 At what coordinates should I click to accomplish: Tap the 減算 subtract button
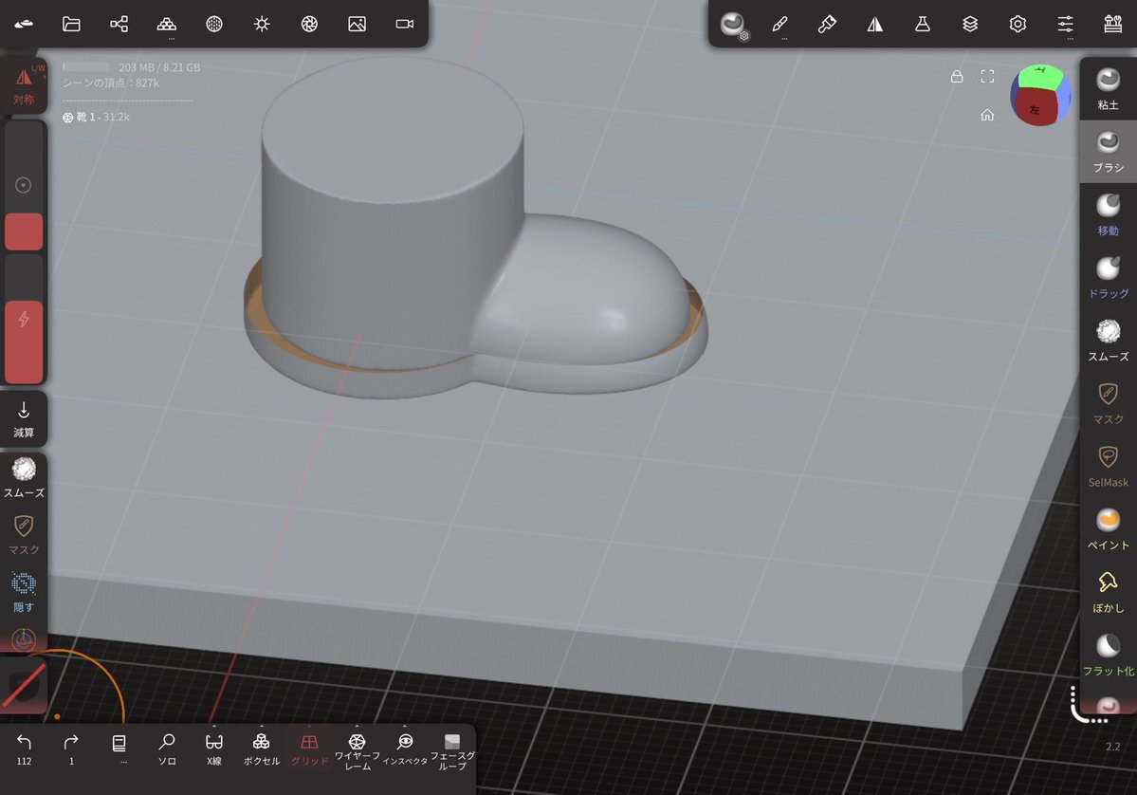[x=24, y=419]
